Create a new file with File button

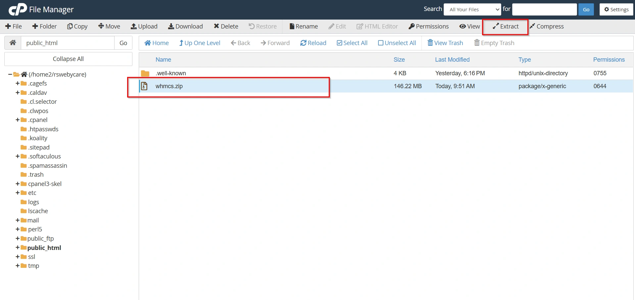[x=14, y=26]
